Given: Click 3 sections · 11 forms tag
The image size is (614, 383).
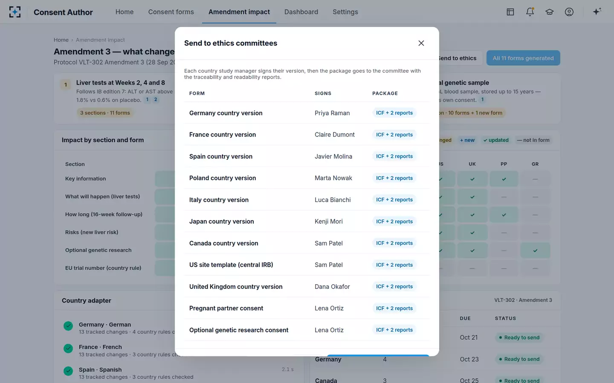Looking at the screenshot, I should tap(105, 113).
